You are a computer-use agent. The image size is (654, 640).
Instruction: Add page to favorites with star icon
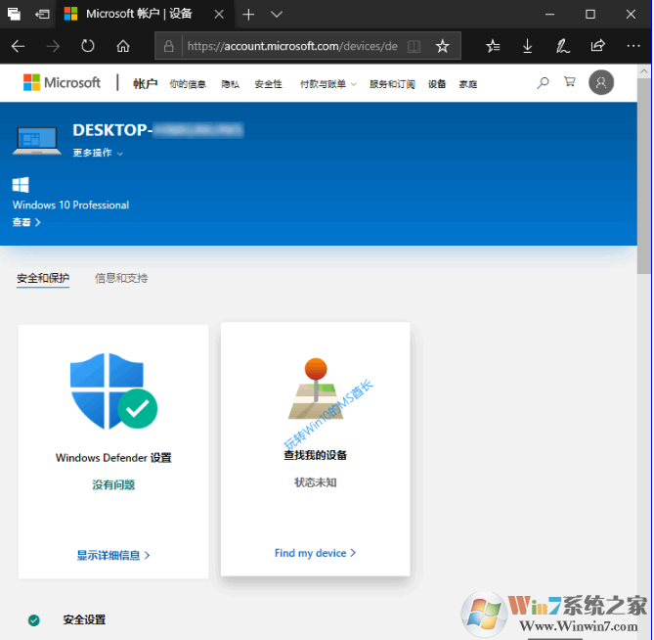click(x=442, y=46)
